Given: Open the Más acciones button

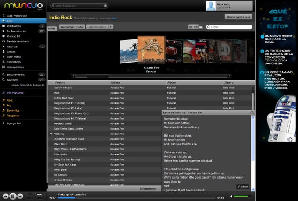Looking at the screenshot, I should tap(97, 27).
